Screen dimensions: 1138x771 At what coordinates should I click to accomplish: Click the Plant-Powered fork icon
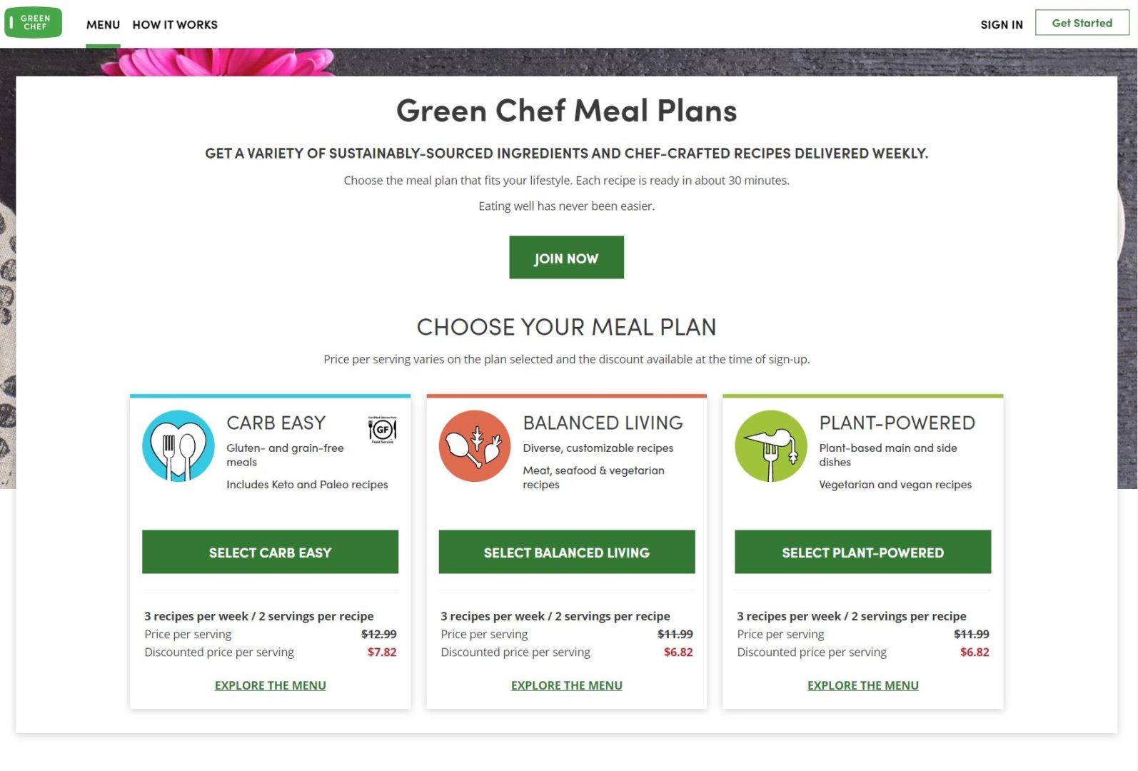(x=770, y=445)
